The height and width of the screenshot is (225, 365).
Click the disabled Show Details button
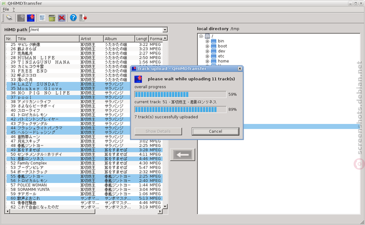(x=158, y=131)
